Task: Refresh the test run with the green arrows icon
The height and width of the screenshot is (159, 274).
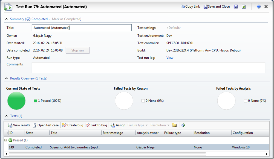Action: (244, 7)
